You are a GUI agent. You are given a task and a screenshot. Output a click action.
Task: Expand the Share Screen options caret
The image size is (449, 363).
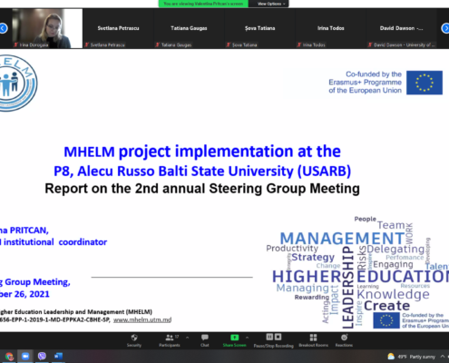tap(247, 338)
